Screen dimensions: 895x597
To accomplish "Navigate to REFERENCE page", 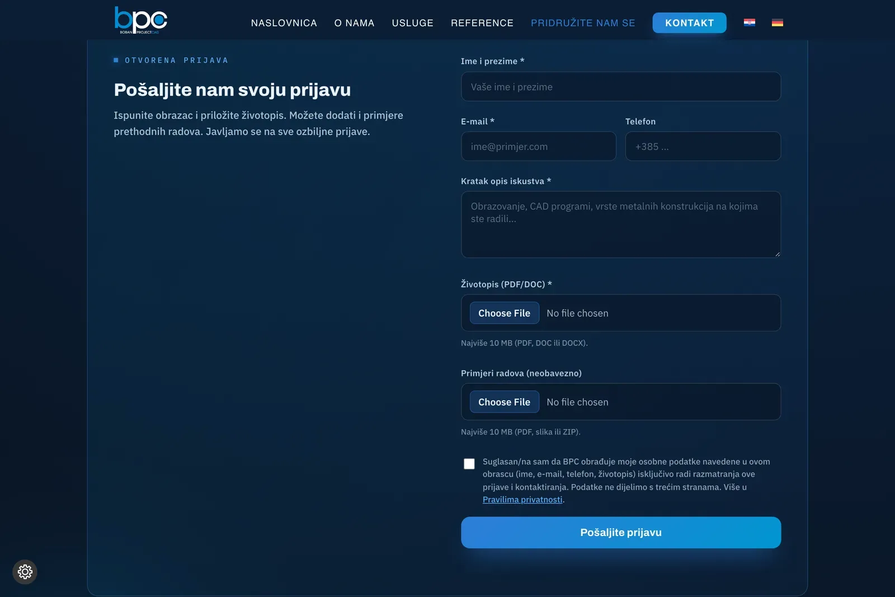I will click(482, 23).
